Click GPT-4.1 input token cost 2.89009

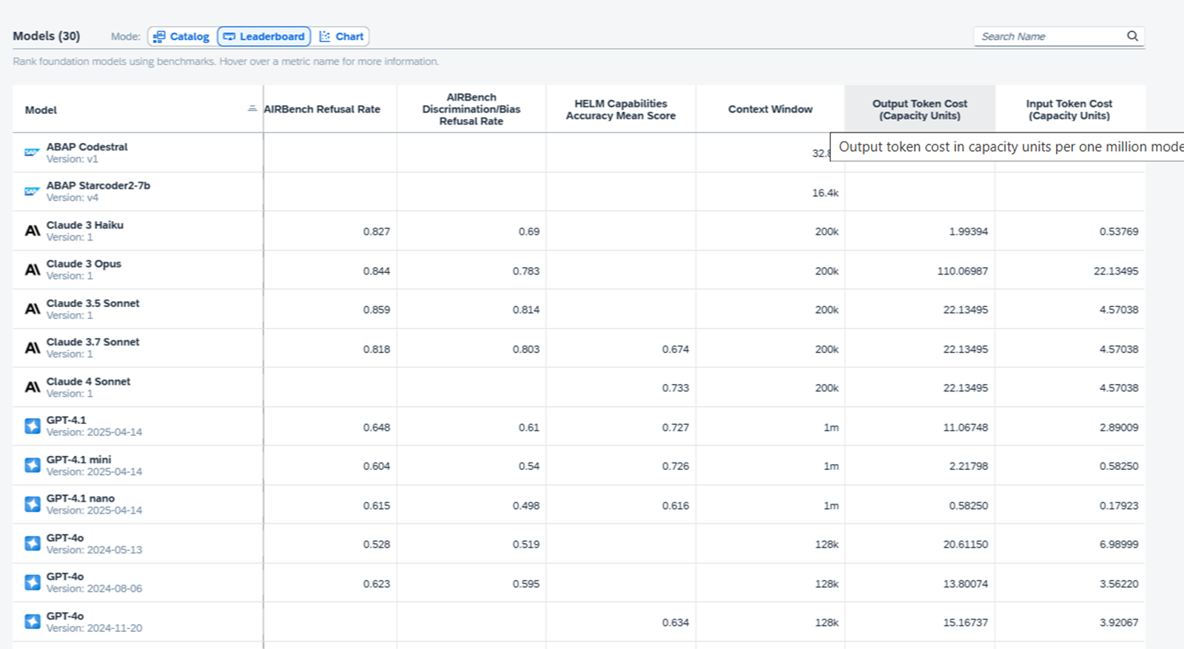pyautogui.click(x=1119, y=428)
